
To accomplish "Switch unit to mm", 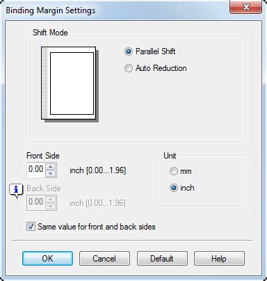I will (x=180, y=171).
